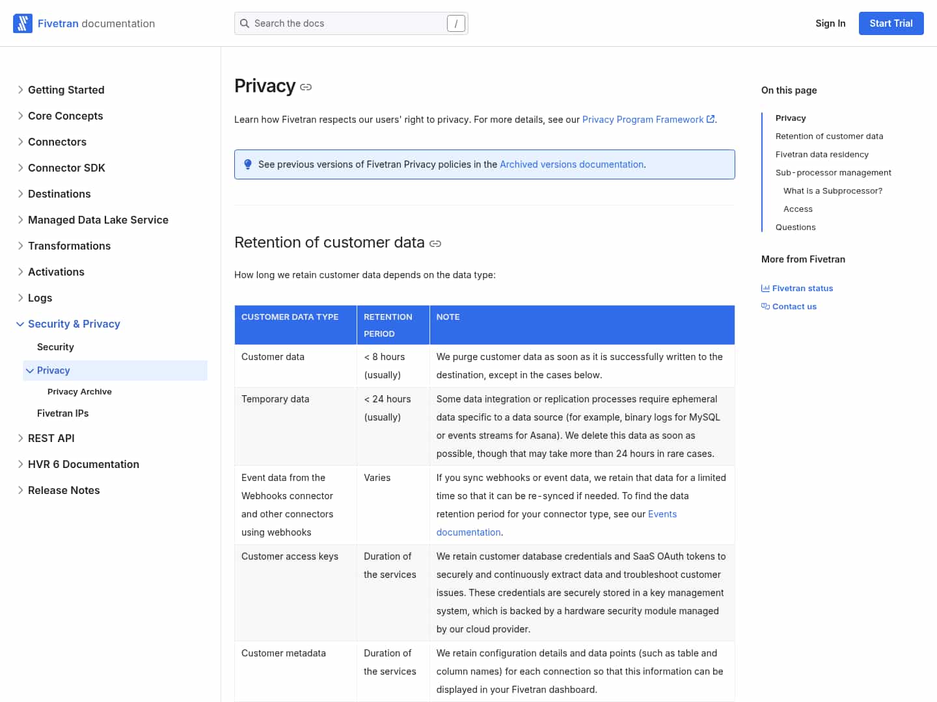Jump to Fivetran data residency section

tap(822, 154)
